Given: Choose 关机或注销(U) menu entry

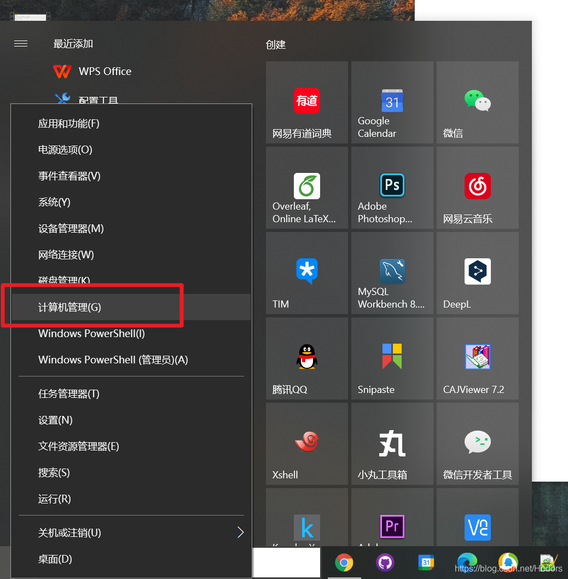Looking at the screenshot, I should [131, 532].
